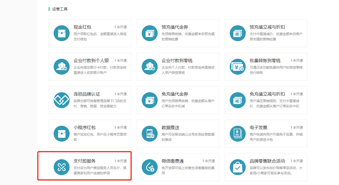This screenshot has height=185, width=339.
Task: Click 未开通 status on 电子发票 card
Action: pyautogui.click(x=297, y=128)
